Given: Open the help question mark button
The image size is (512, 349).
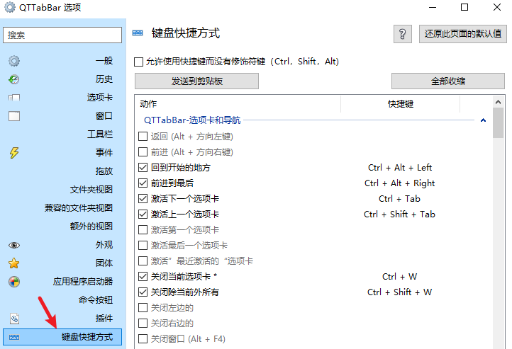Looking at the screenshot, I should pos(402,33).
